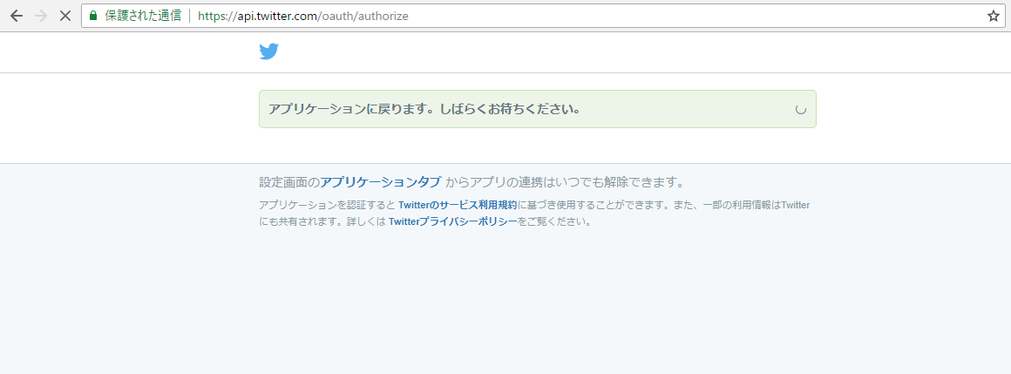Screen dimensions: 1011x374
Task: Click the api.twitter.com domain text
Action: pos(271,16)
